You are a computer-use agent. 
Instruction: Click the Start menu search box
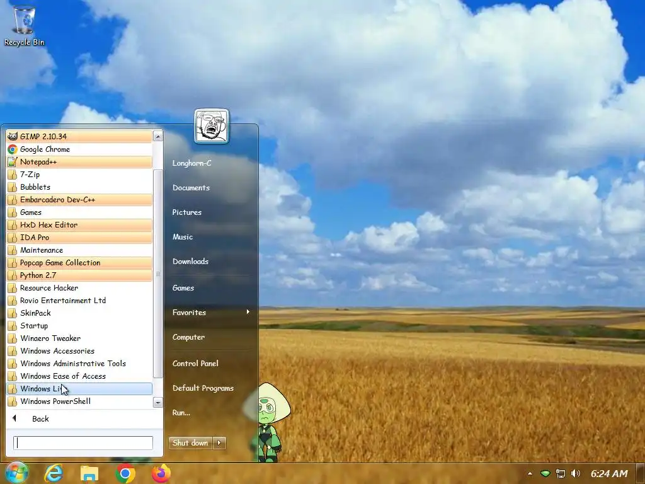pos(83,443)
